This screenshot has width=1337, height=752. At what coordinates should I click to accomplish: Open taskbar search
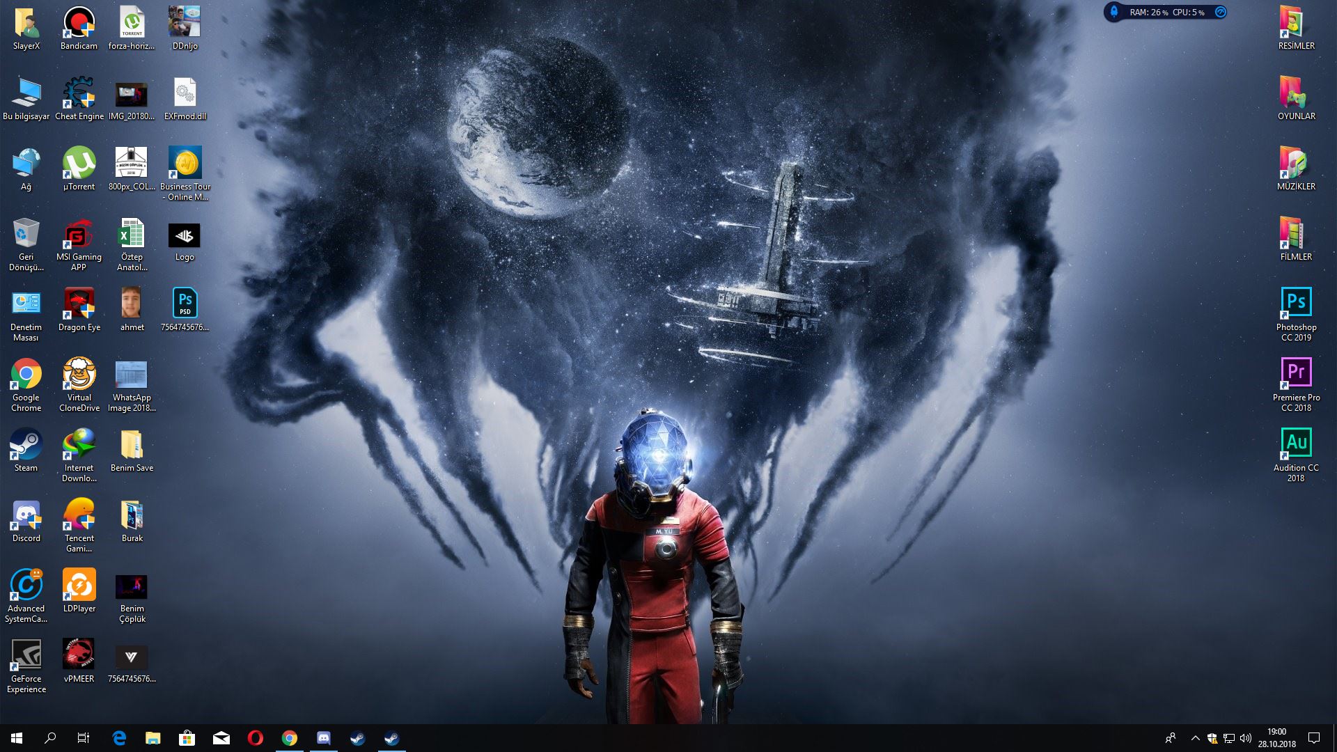tap(50, 738)
